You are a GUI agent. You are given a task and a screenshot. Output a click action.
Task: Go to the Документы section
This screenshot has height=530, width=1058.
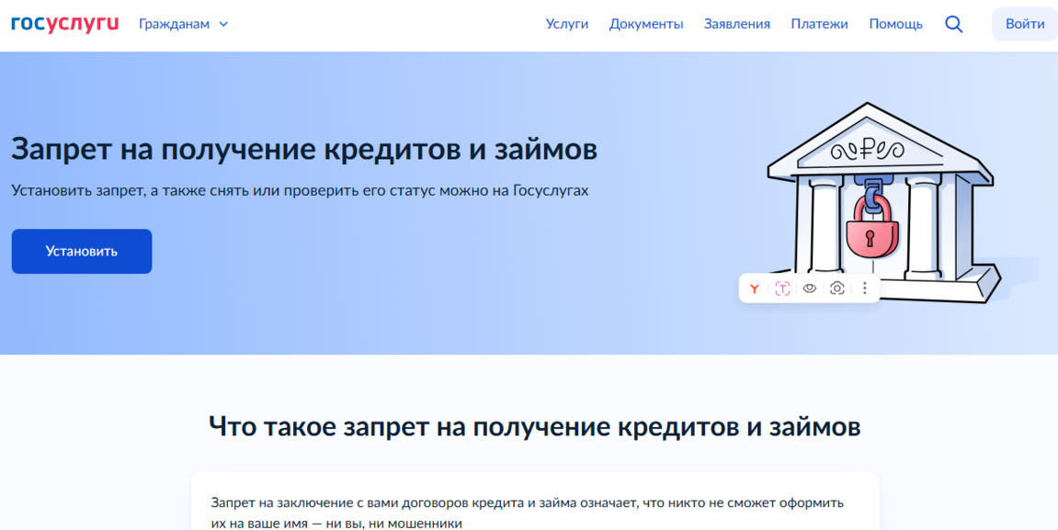(x=646, y=24)
